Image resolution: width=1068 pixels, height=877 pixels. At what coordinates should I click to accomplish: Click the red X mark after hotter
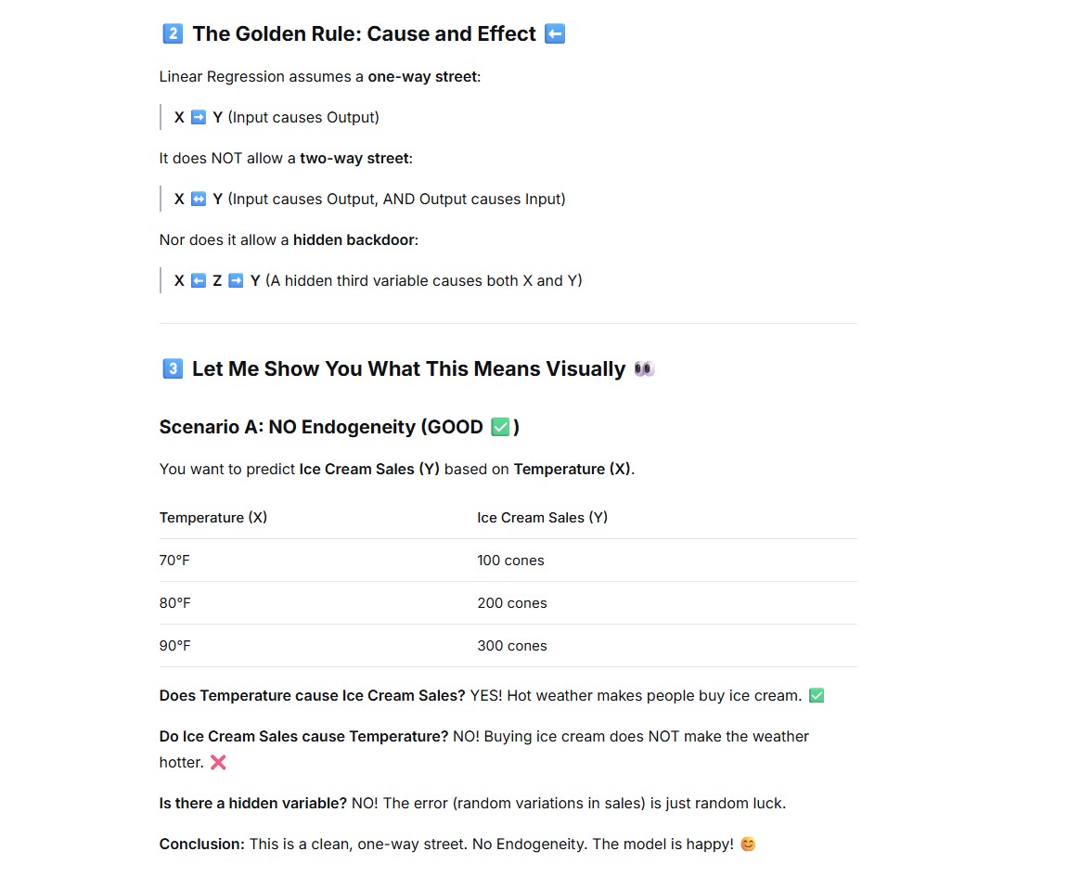pos(218,763)
